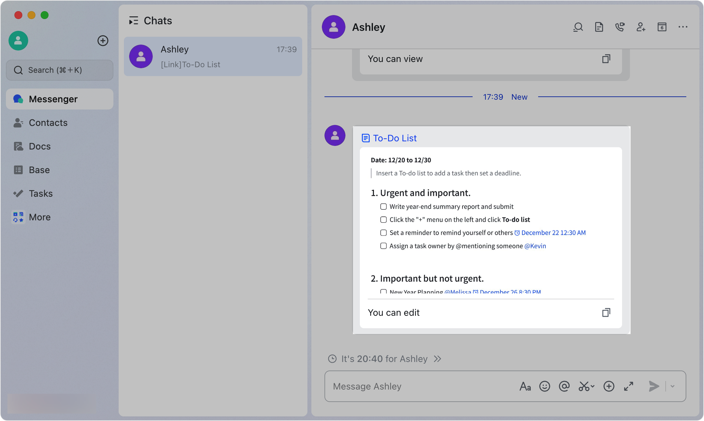Image resolution: width=704 pixels, height=421 pixels.
Task: Click the add member icon
Action: (x=641, y=27)
